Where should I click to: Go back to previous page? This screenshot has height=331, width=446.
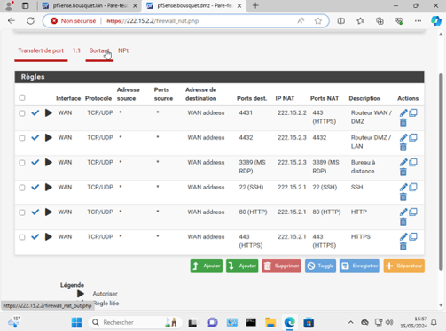coord(12,21)
